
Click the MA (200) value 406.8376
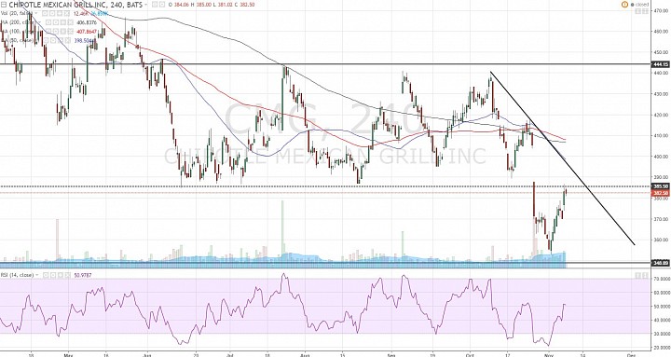coord(87,22)
